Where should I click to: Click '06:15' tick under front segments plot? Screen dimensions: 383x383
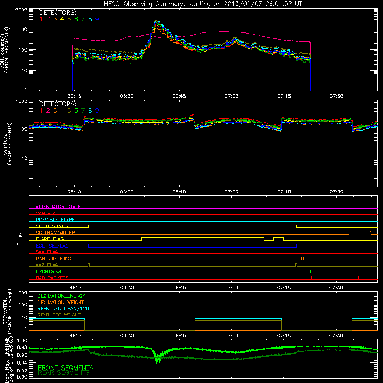point(74,96)
